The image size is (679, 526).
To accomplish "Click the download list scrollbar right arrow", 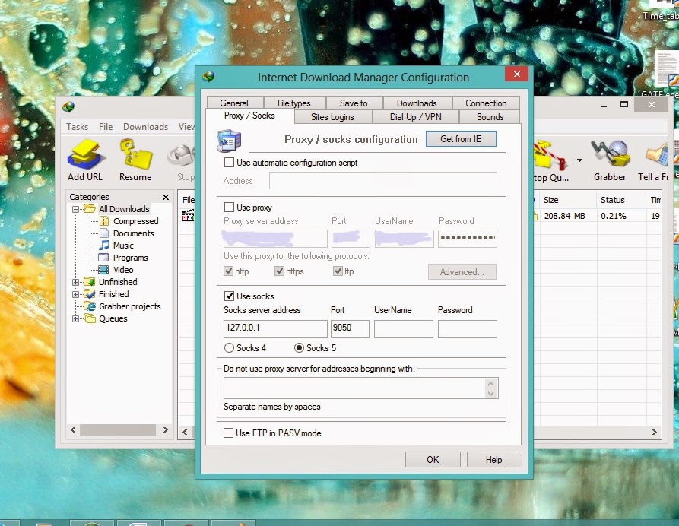I will point(655,432).
